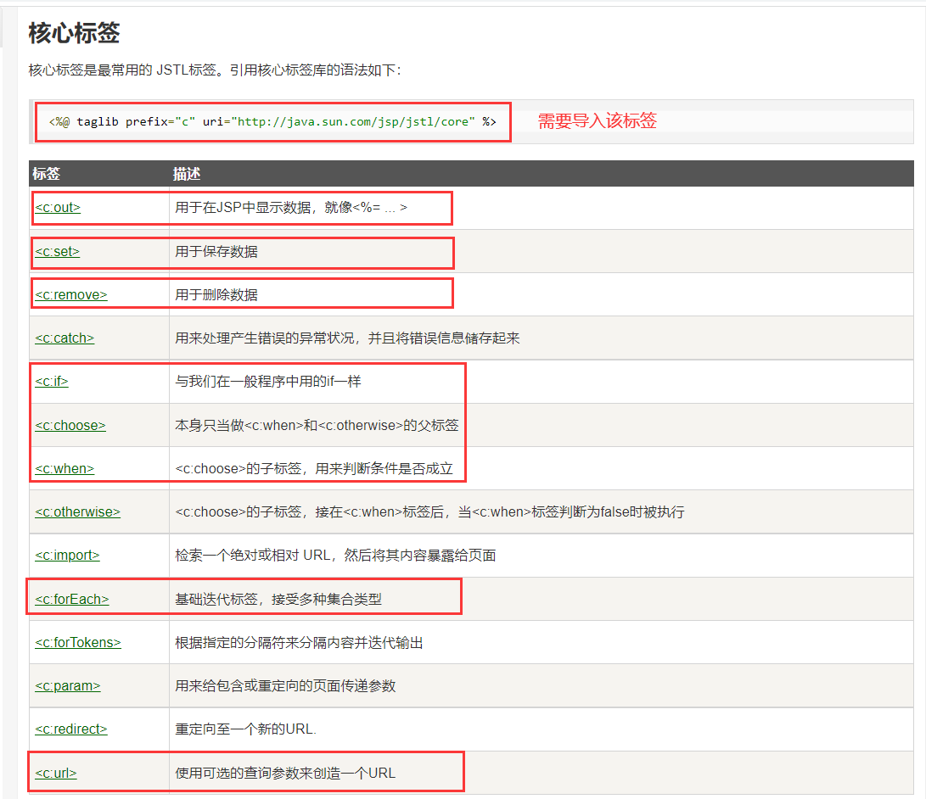
Task: Click description 接在<c:when>标签后…判断为false时被执行
Action: point(430,511)
